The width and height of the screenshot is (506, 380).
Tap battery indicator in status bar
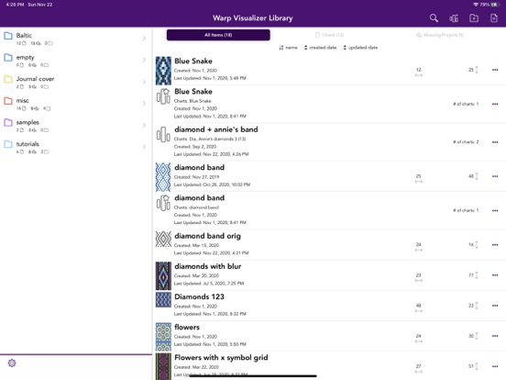pos(495,5)
